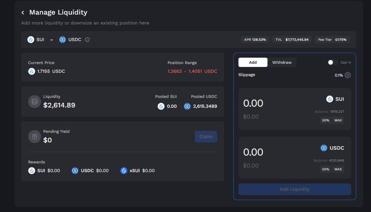Click SUI icon beside Current Price
The height and width of the screenshot is (212, 371).
point(32,71)
